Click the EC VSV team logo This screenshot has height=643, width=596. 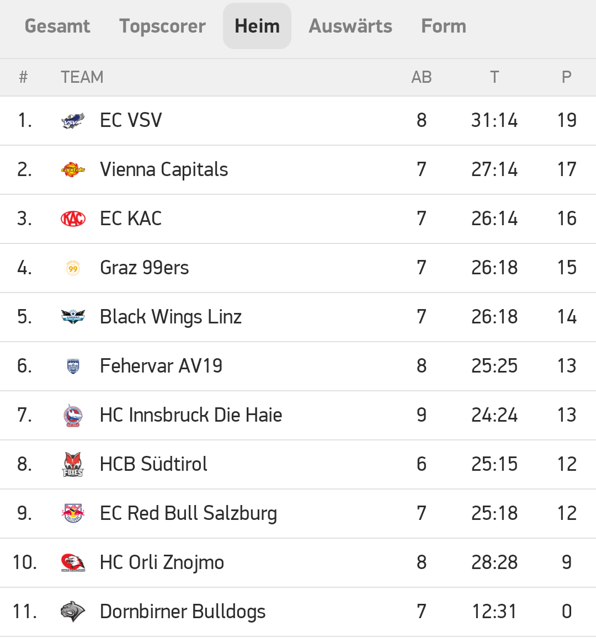pyautogui.click(x=73, y=120)
